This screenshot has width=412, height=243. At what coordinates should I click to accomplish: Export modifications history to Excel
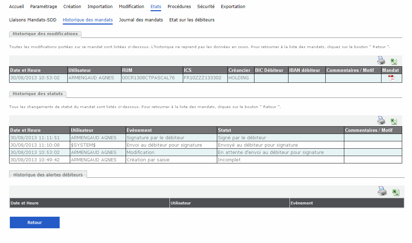(x=394, y=61)
